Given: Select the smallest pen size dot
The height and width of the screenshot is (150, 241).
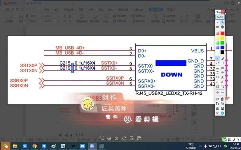Looking at the screenshot, I should (217, 22).
